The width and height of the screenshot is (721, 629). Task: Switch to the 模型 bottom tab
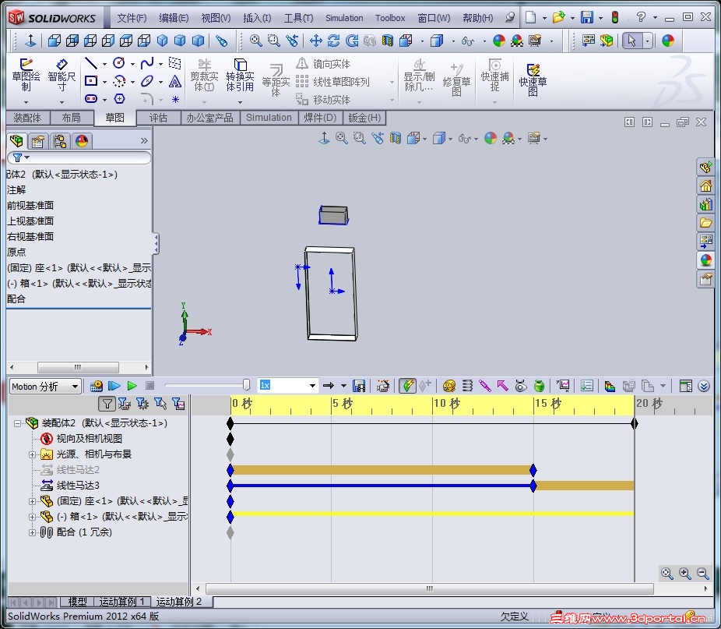pyautogui.click(x=77, y=602)
